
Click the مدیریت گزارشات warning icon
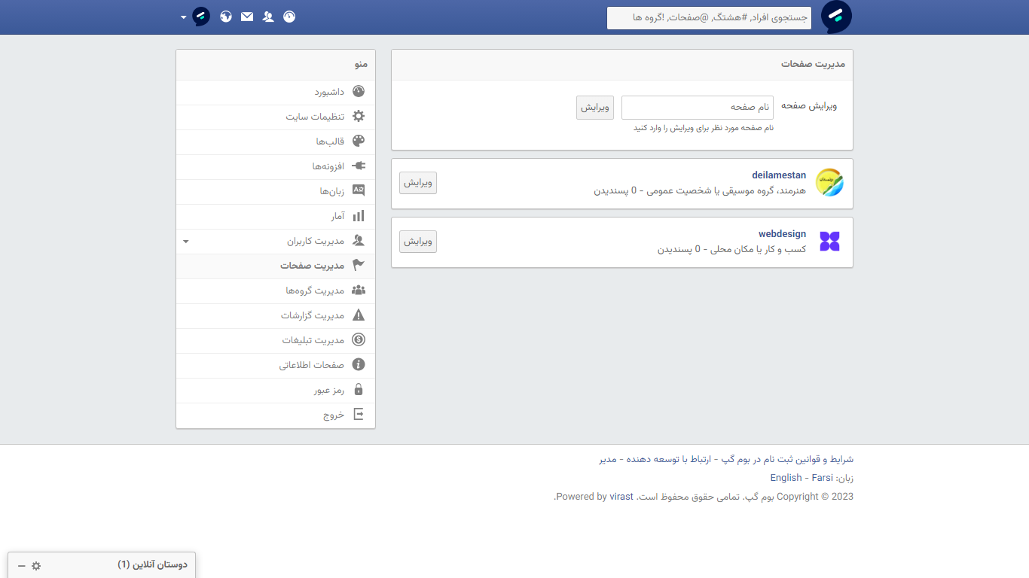pos(359,315)
